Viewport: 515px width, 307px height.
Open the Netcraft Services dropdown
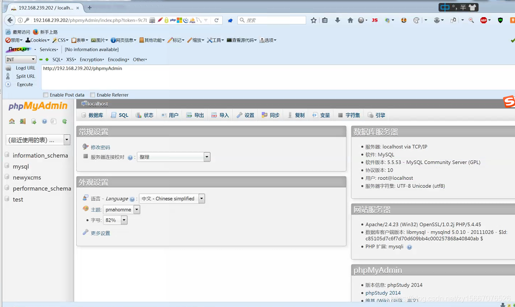(x=49, y=49)
